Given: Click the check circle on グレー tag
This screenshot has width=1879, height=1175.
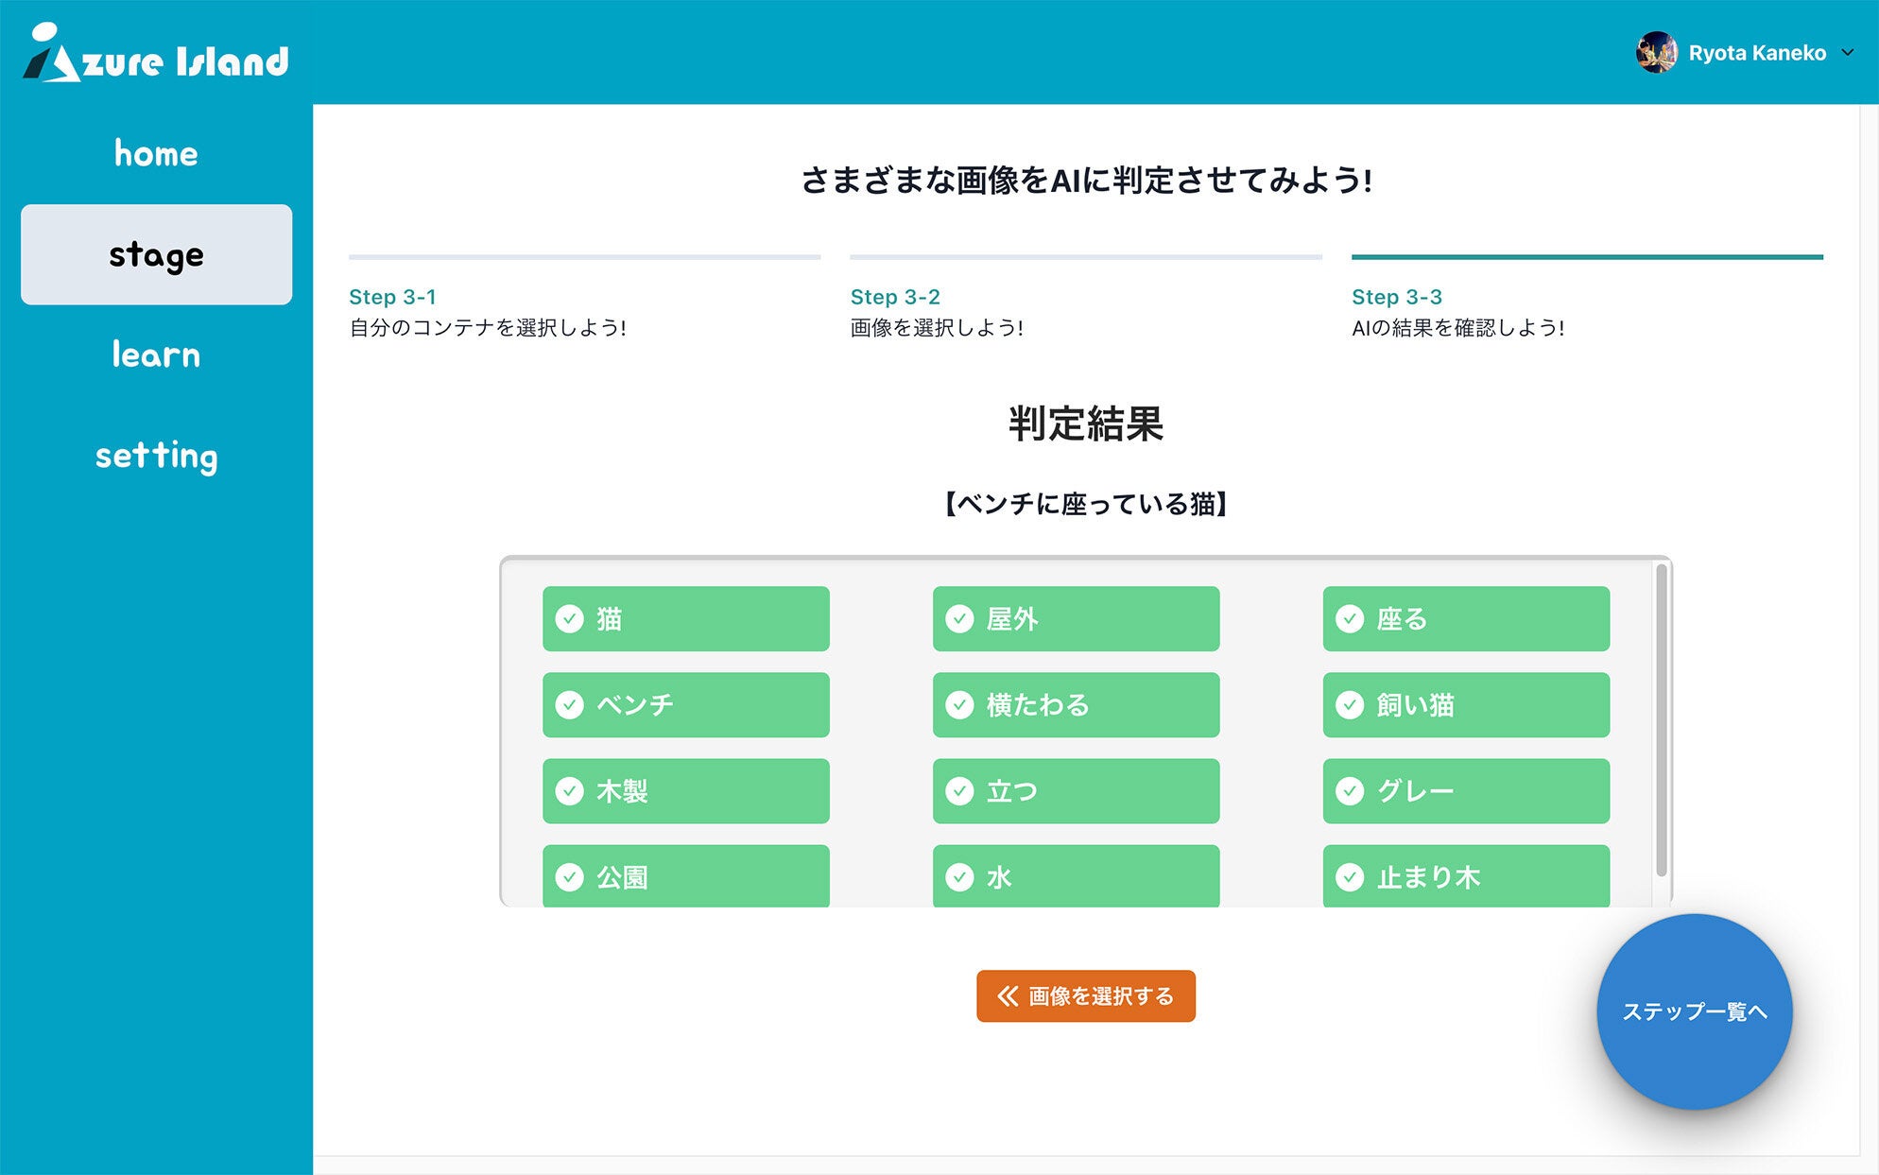Looking at the screenshot, I should 1350,791.
